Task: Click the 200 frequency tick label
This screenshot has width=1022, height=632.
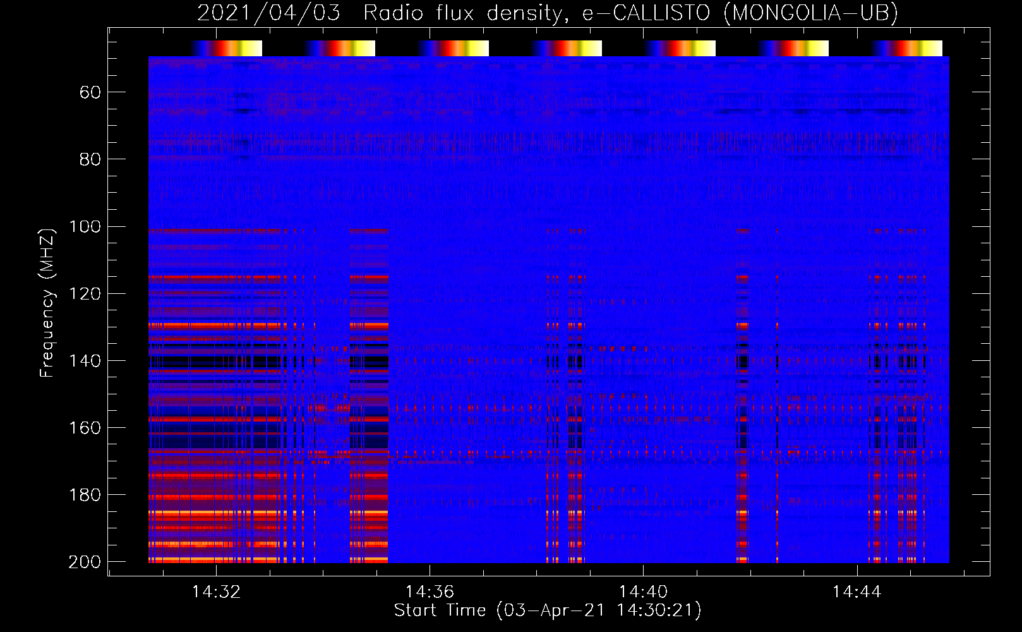Action: click(x=85, y=562)
